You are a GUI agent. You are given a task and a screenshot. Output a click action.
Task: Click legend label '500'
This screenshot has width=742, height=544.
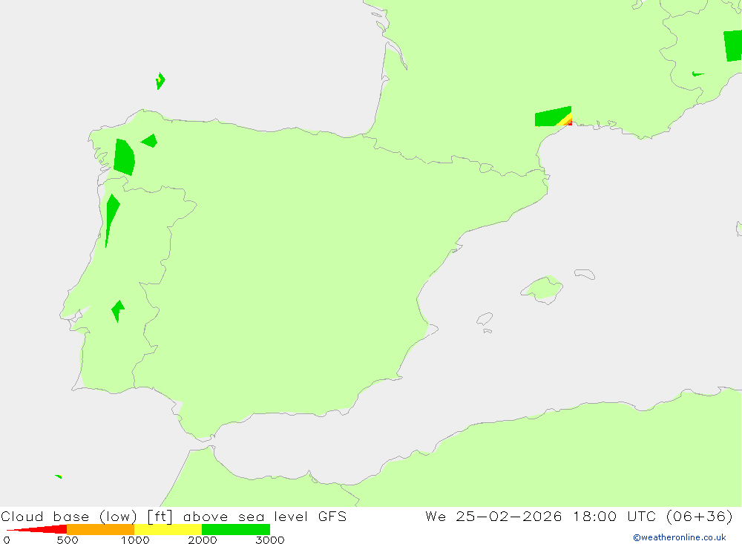coord(68,540)
